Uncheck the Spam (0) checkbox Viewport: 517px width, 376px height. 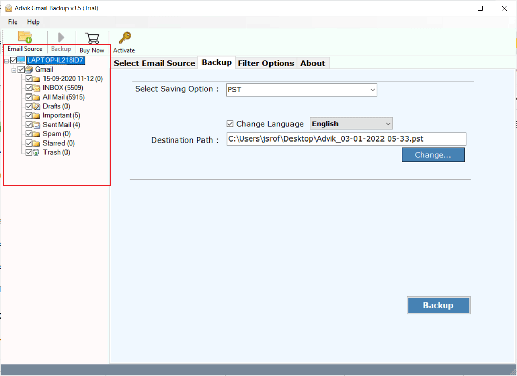(x=29, y=134)
